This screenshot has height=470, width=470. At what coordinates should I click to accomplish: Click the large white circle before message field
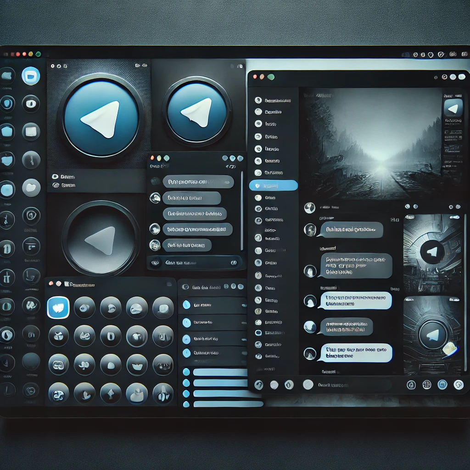click(x=308, y=384)
